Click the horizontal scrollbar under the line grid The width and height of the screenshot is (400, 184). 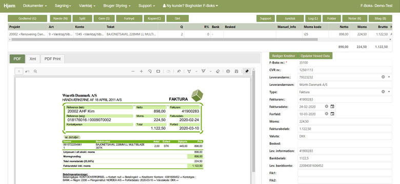point(165,40)
